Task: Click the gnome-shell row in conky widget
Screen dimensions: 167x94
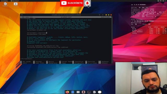Action: [149, 30]
